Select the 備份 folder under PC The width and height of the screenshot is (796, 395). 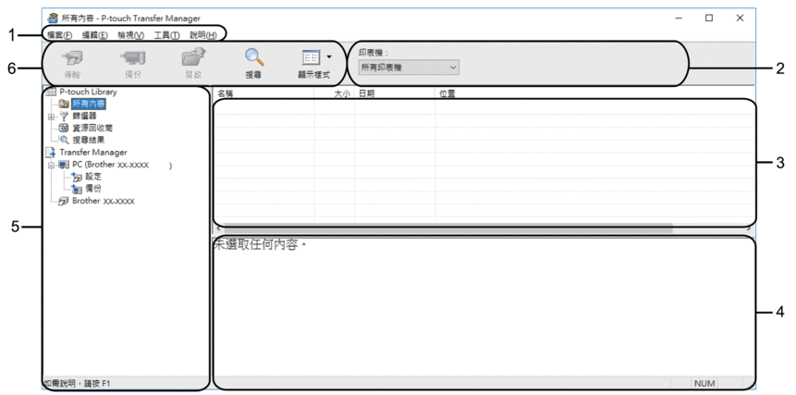tap(93, 189)
